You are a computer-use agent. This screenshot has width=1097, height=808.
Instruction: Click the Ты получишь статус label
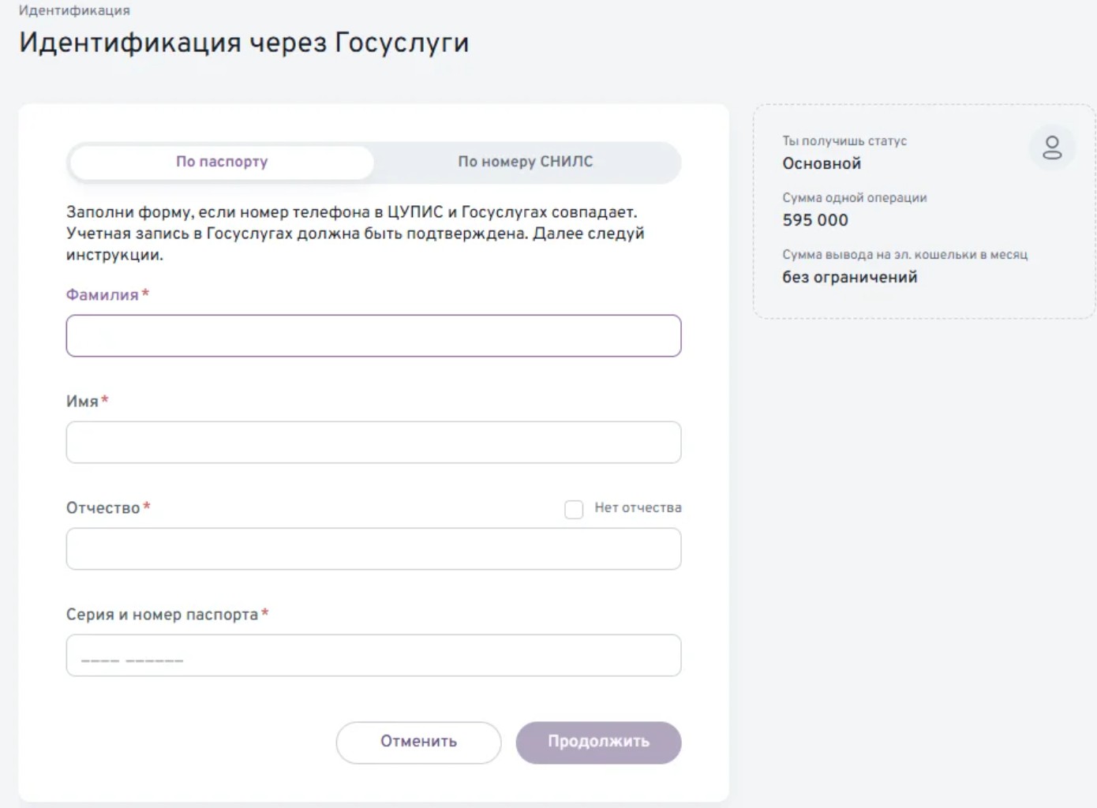coord(844,140)
